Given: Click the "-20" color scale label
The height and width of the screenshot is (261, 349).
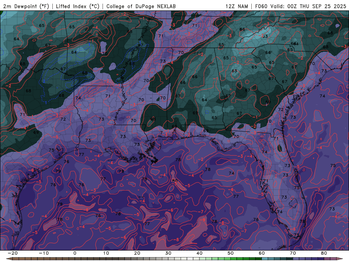Looking at the screenshot, I should [x=13, y=253].
